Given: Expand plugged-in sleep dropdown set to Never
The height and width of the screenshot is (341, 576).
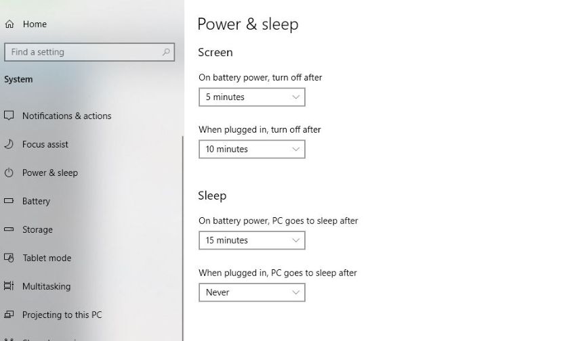Looking at the screenshot, I should [251, 292].
